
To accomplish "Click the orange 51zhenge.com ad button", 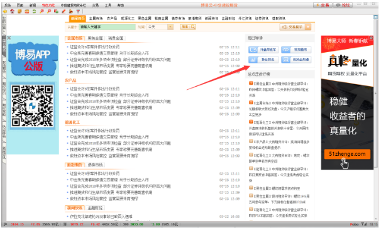I will click(347, 154).
